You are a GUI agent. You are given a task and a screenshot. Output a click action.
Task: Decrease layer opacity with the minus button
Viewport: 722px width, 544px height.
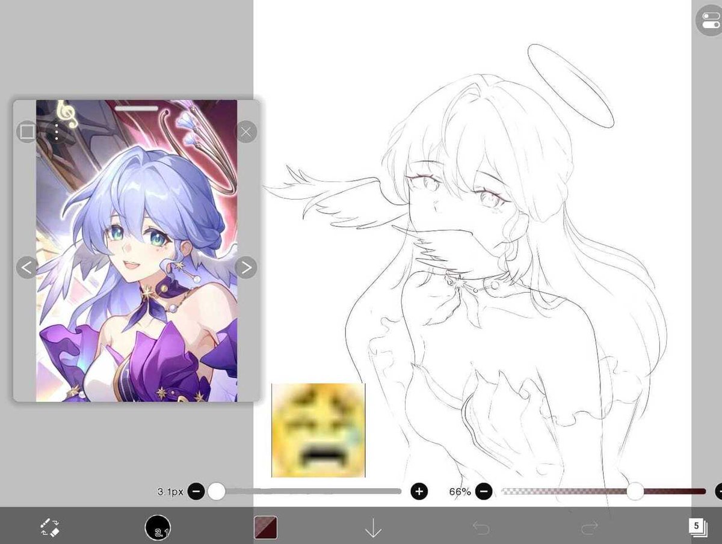tap(484, 491)
